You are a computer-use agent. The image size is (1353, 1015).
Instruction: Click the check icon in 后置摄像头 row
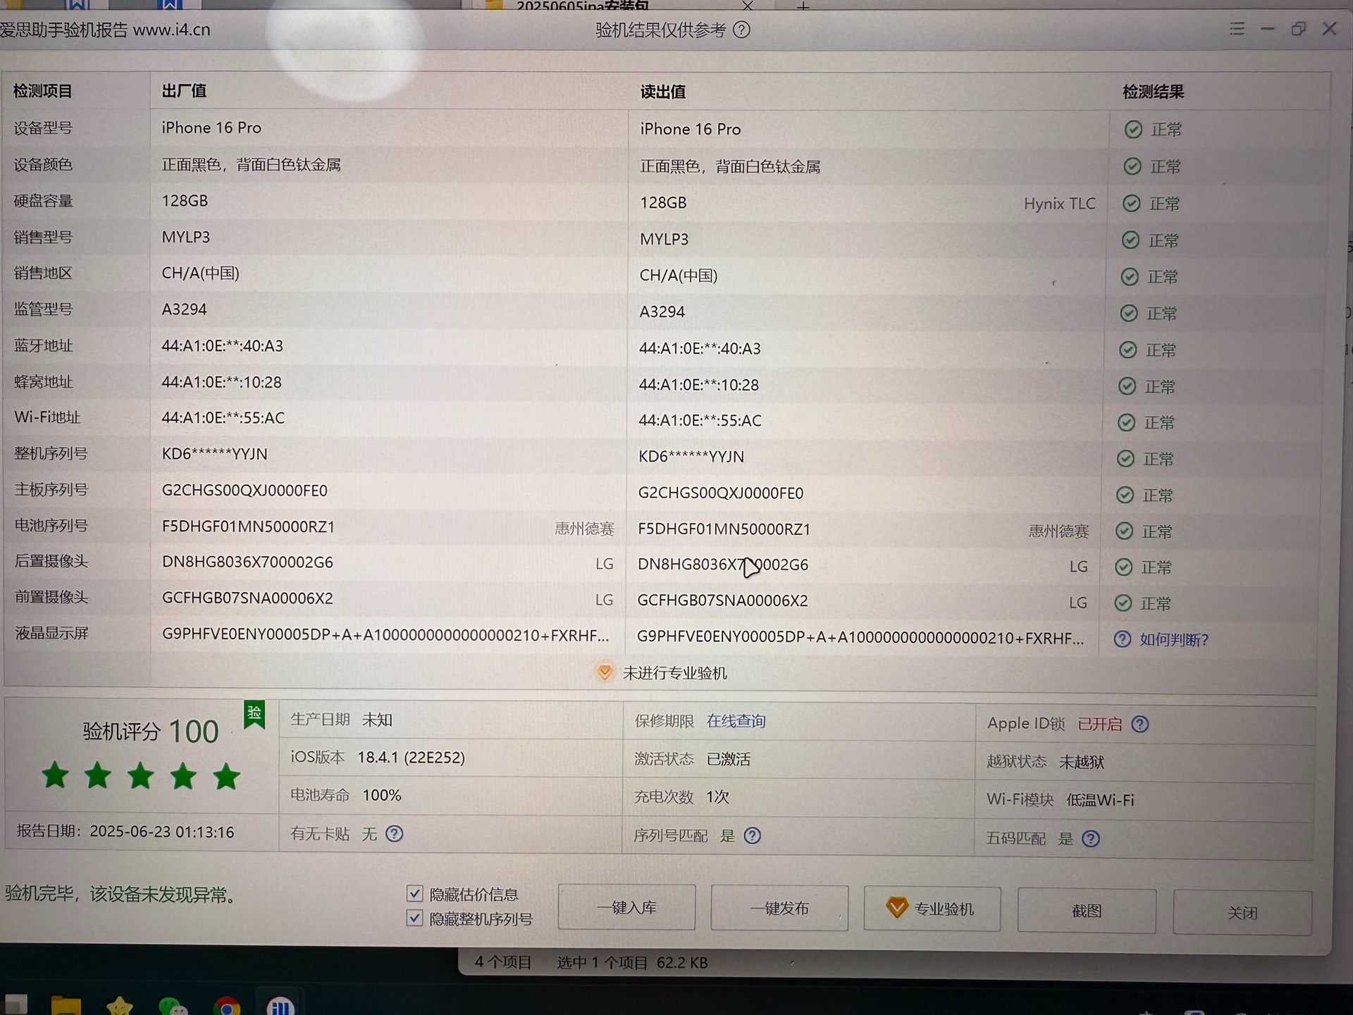tap(1125, 567)
